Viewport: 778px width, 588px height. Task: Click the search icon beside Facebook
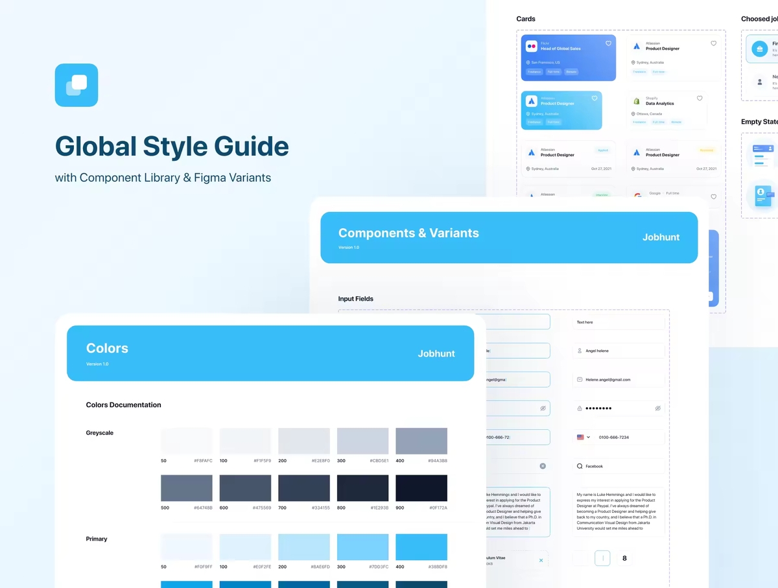point(580,466)
